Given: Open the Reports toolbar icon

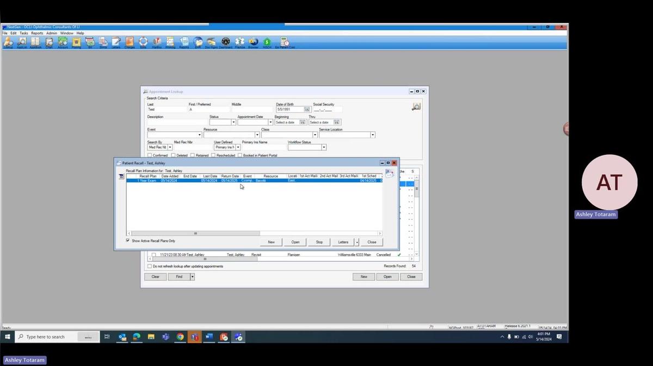Looking at the screenshot, I should coord(184,42).
